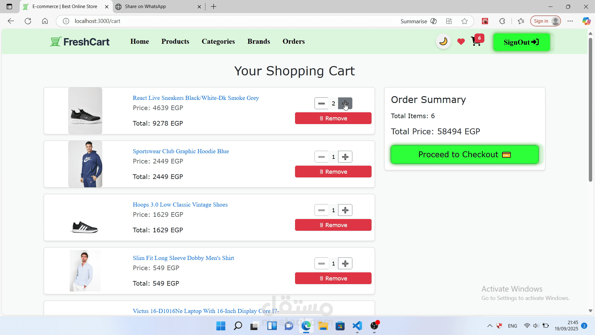
Task: Decrease quantity of Sportswear Club Hoodie
Action: tap(321, 157)
